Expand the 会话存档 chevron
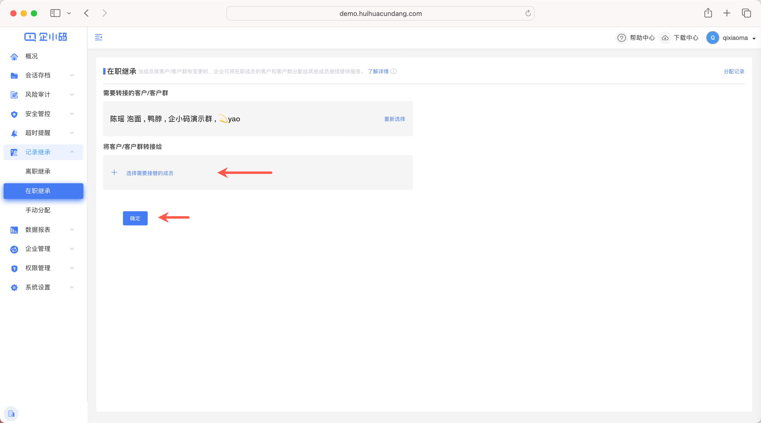Viewport: 761px width, 423px height. click(72, 75)
